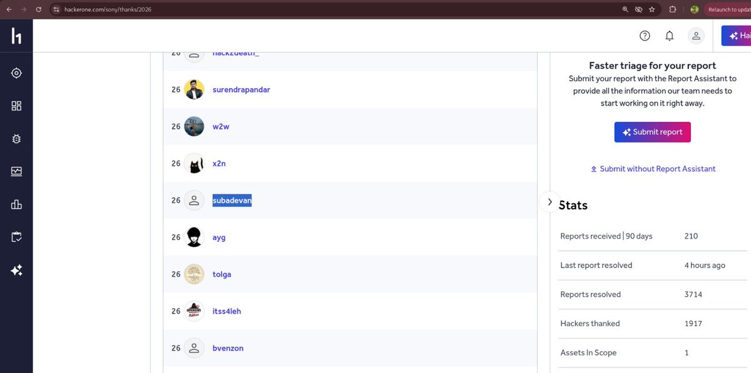Image resolution: width=751 pixels, height=373 pixels.
Task: Open the notifications bell icon
Action: pyautogui.click(x=670, y=36)
